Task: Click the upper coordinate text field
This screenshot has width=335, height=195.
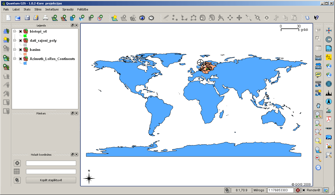Action: 51,163
